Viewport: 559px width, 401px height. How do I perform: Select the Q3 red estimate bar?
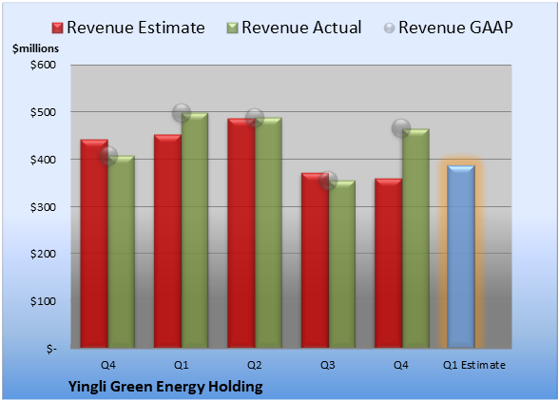(315, 260)
